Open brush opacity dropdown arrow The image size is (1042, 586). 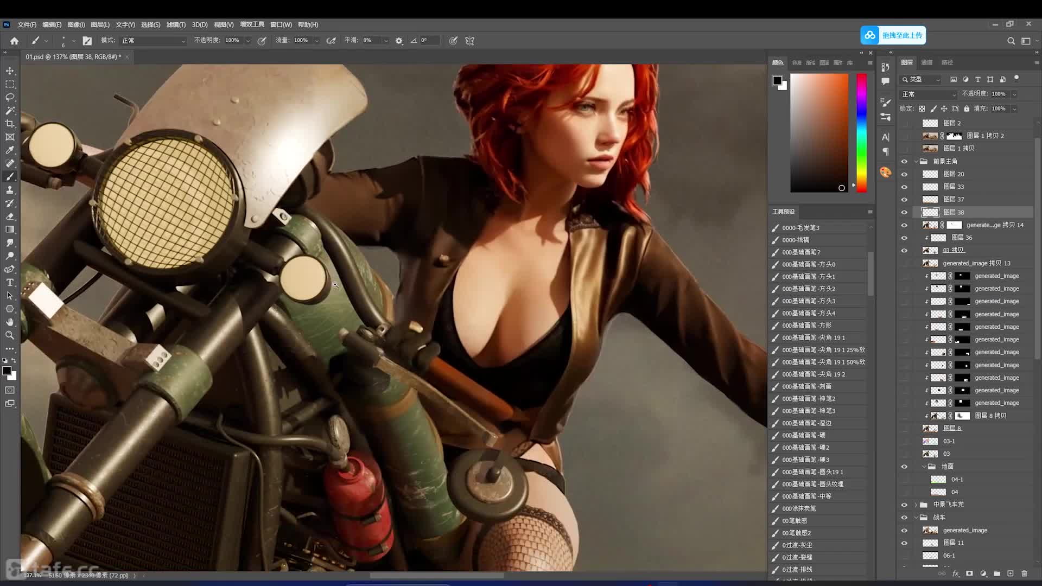click(x=248, y=41)
